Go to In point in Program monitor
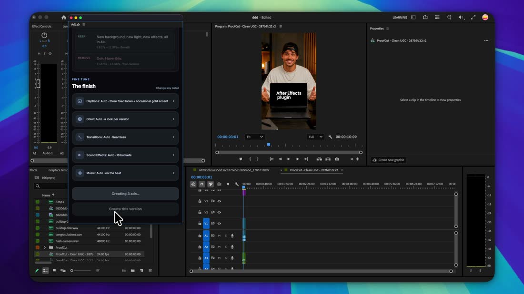The image size is (524, 294). tap(272, 159)
